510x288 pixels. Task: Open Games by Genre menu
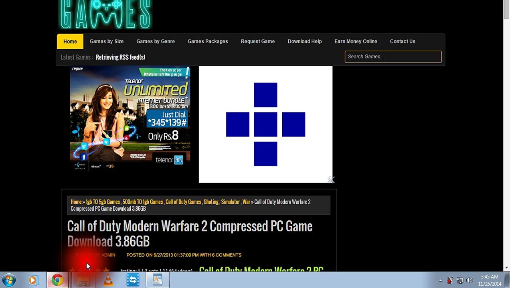[156, 42]
